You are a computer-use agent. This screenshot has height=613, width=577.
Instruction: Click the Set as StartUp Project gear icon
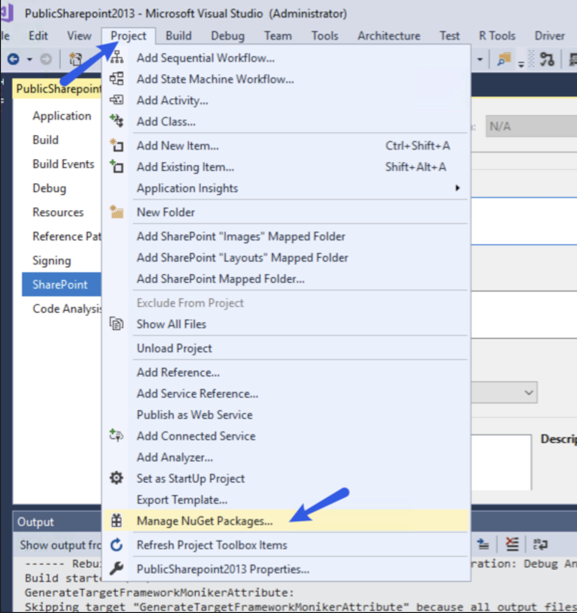point(116,478)
